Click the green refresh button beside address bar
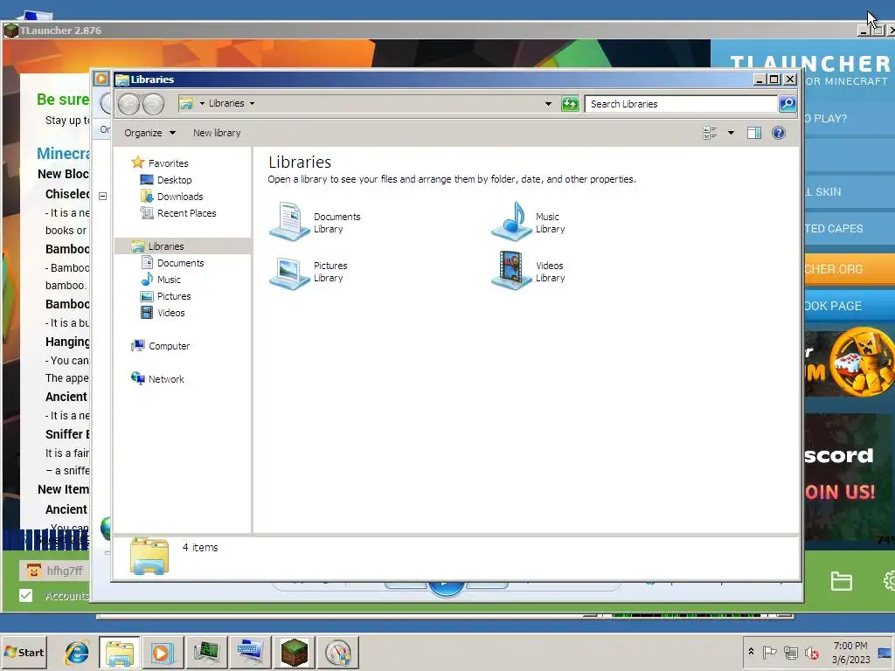The height and width of the screenshot is (671, 895). [570, 104]
